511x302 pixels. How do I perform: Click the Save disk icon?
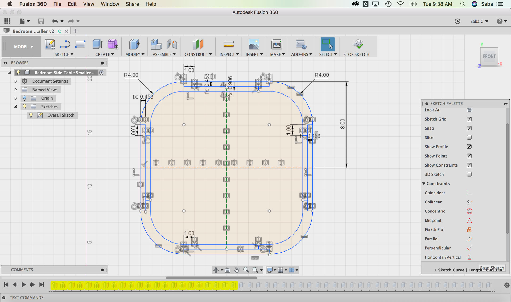[x=41, y=21]
